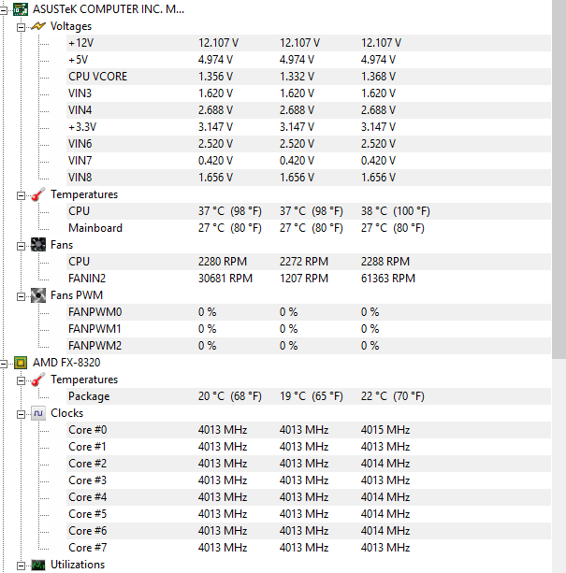Click the Fans PWM group icon

pos(38,295)
